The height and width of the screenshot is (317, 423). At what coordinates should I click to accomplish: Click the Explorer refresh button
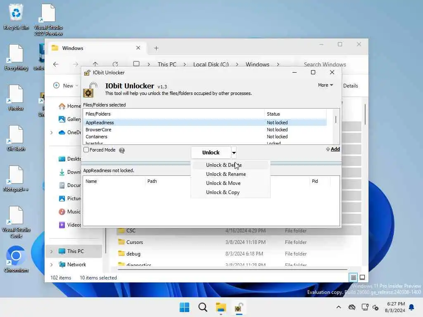point(115,64)
